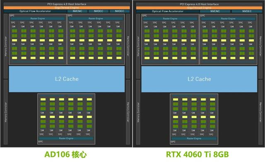Click the L2 Cache block in AD106 diagram
This screenshot has height=162, width=265.
point(67,79)
